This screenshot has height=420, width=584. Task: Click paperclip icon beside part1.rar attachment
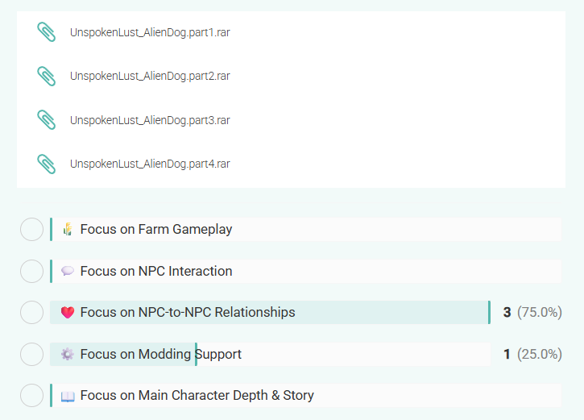click(x=47, y=32)
